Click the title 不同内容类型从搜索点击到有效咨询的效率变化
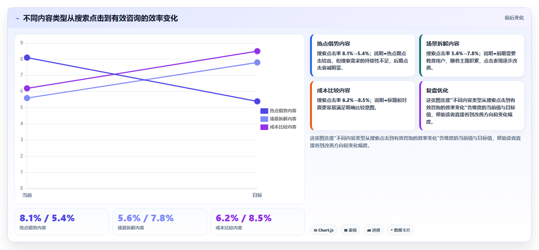Screen dimensions: 539x250 point(100,18)
